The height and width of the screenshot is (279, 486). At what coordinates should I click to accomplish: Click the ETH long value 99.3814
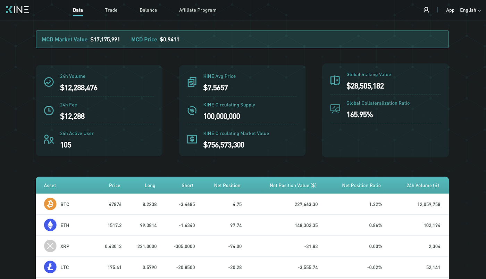(148, 225)
